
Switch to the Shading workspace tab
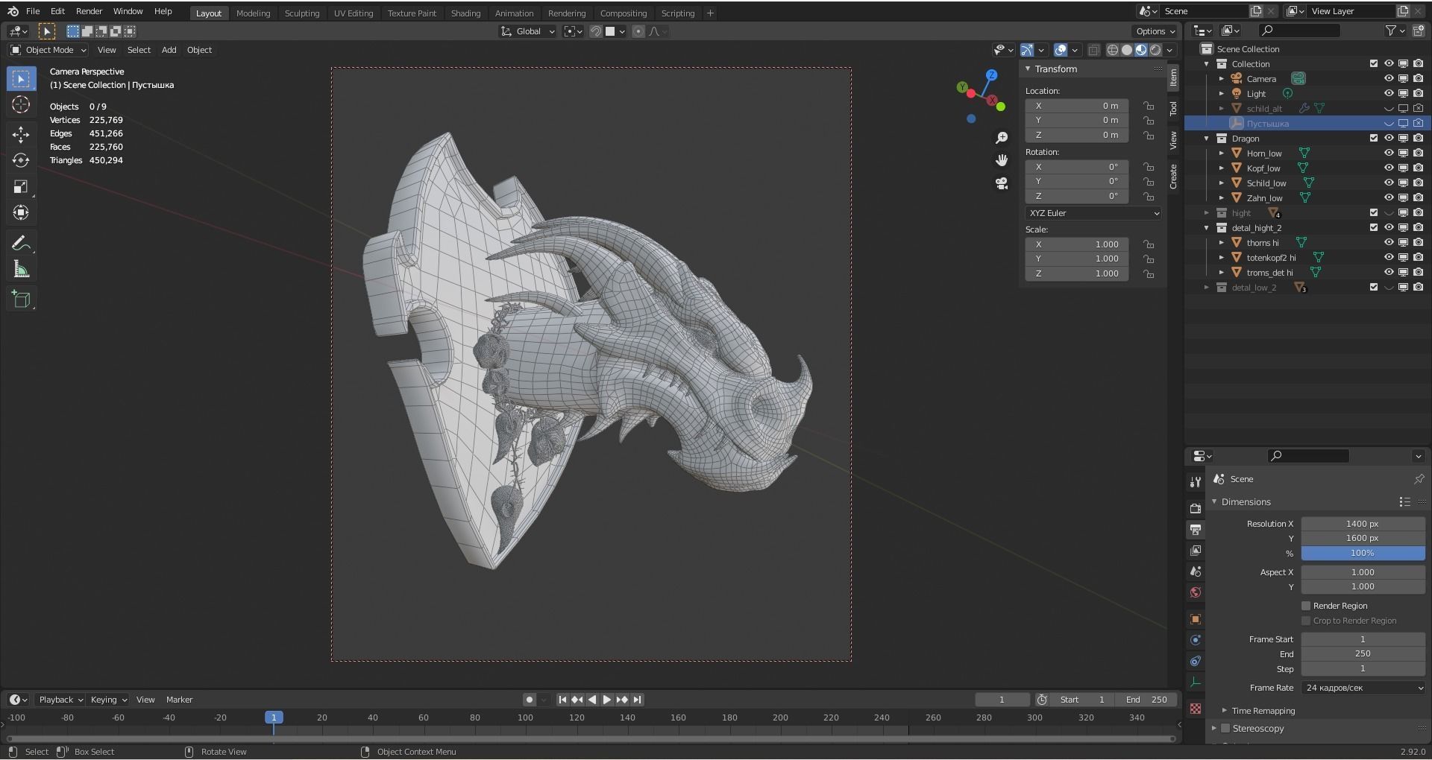[x=465, y=13]
